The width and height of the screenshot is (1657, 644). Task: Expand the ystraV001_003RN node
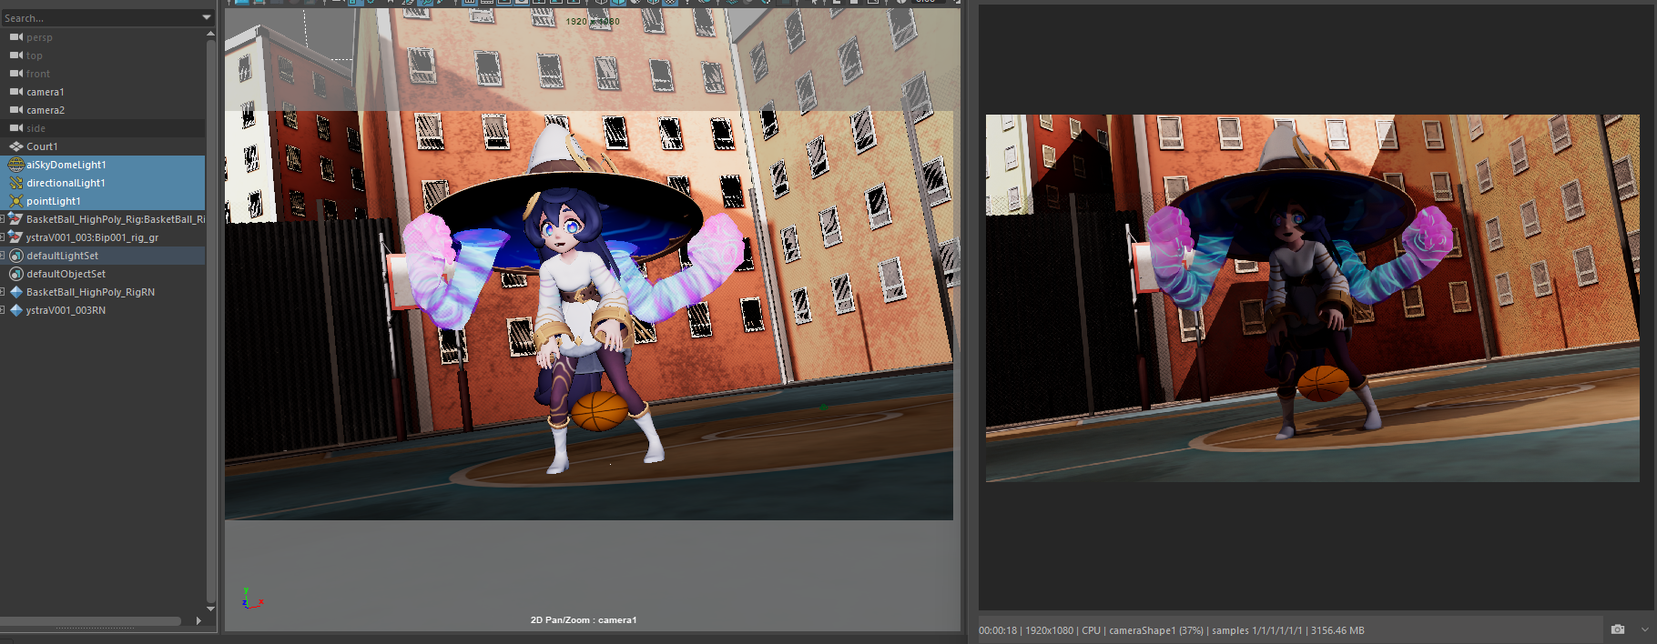3,310
